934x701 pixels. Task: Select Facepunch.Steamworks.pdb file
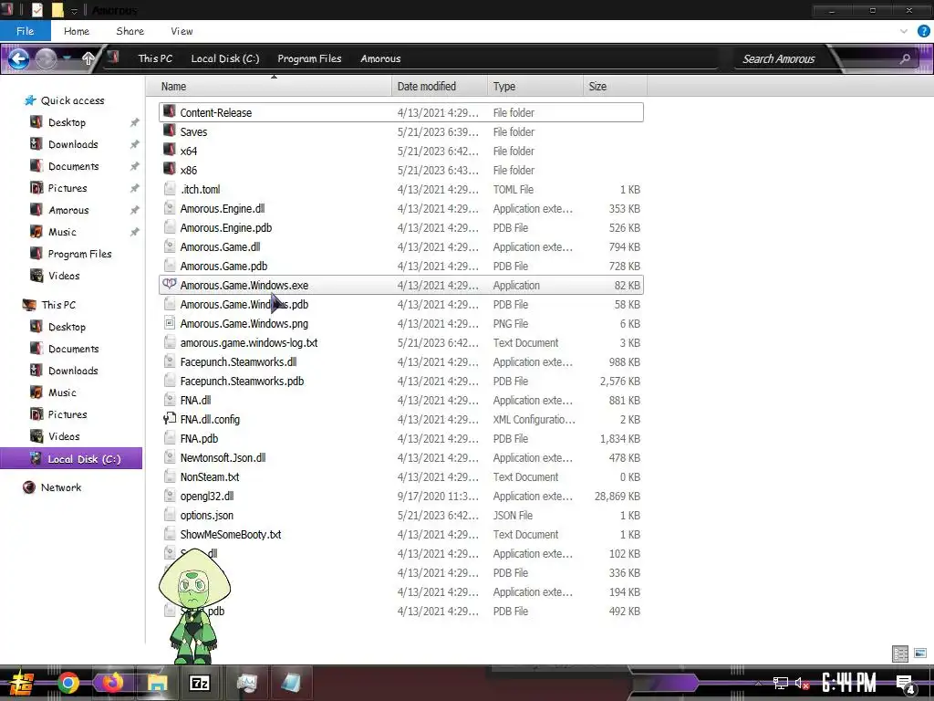tap(401, 381)
